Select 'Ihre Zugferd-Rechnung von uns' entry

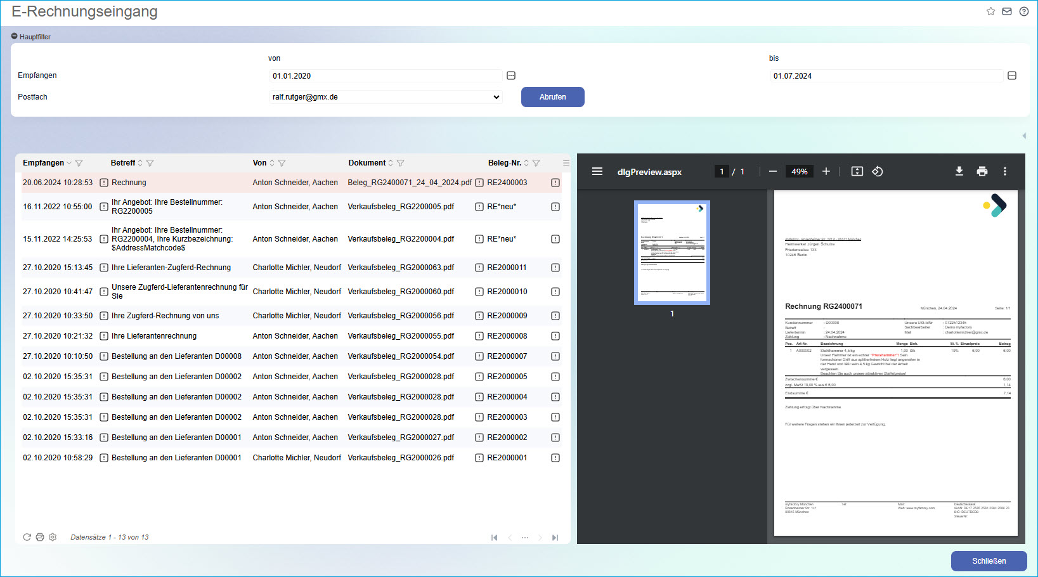point(165,316)
